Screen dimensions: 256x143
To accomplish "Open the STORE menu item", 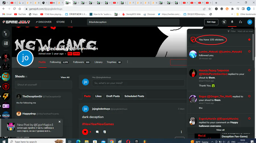I will tap(61, 22).
